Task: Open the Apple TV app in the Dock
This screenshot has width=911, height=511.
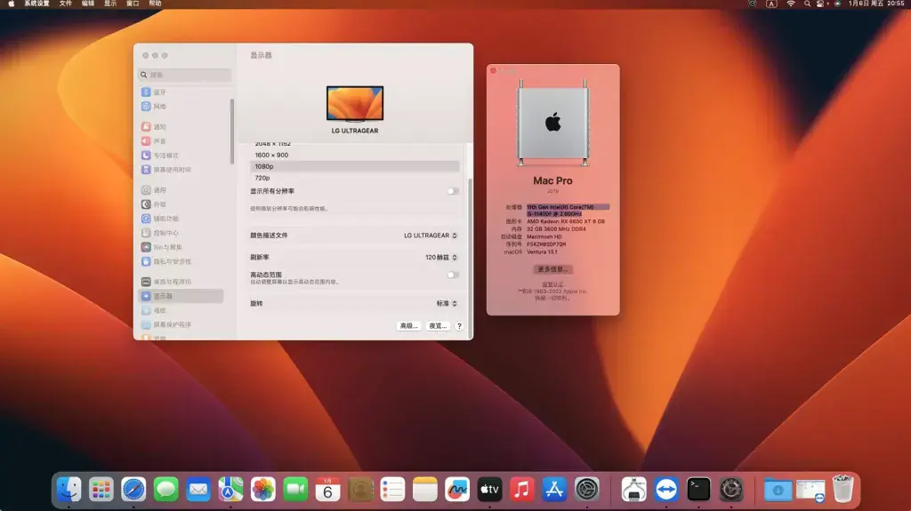Action: pos(489,489)
